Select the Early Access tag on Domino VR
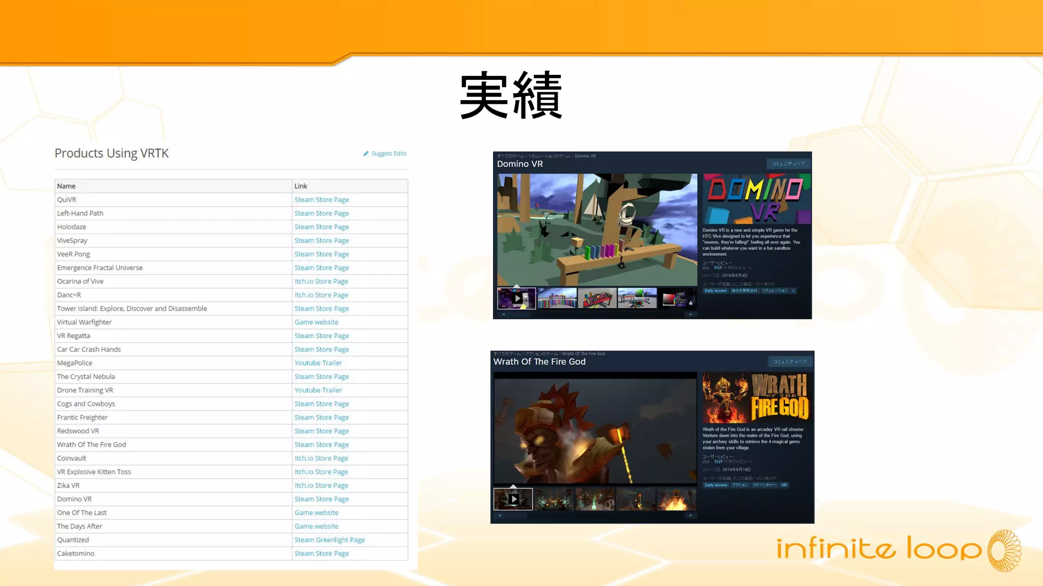 click(x=716, y=291)
